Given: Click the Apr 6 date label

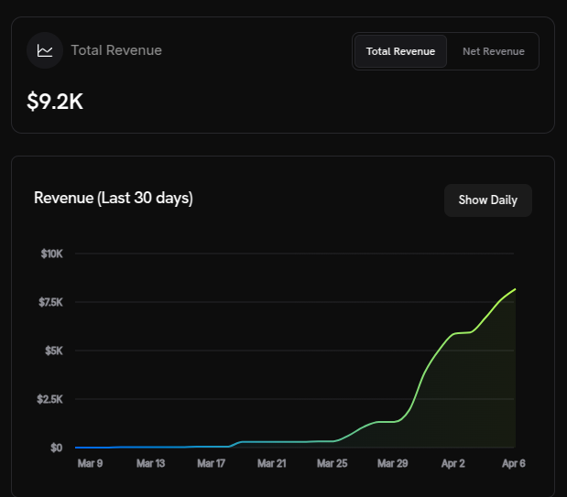Looking at the screenshot, I should 514,463.
